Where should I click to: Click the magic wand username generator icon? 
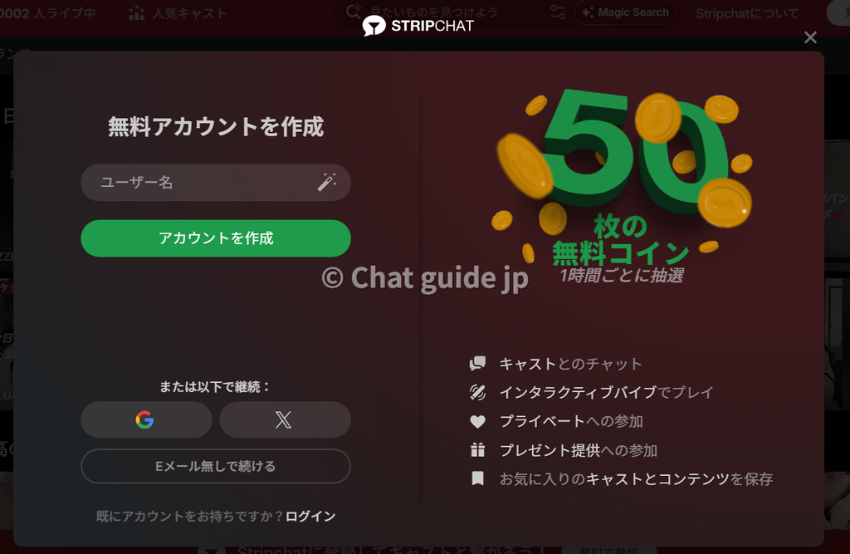pyautogui.click(x=327, y=182)
